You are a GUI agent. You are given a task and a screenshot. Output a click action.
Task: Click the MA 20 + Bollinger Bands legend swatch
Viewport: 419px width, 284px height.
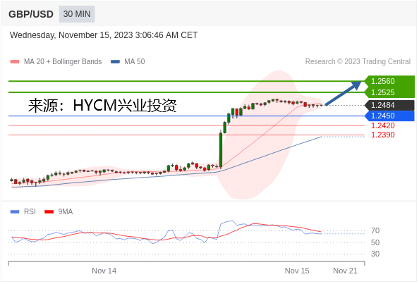(15, 61)
